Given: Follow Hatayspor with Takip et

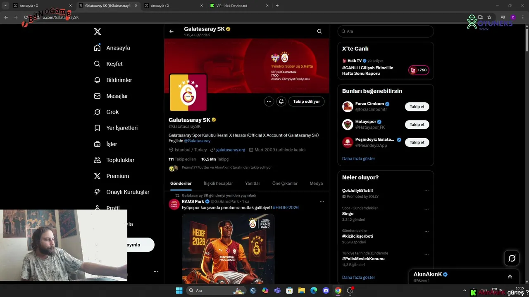Looking at the screenshot, I should pyautogui.click(x=417, y=125).
